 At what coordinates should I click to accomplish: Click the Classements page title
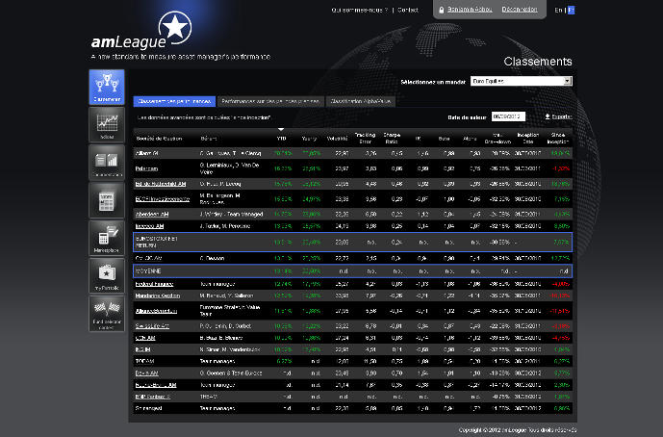tap(537, 62)
